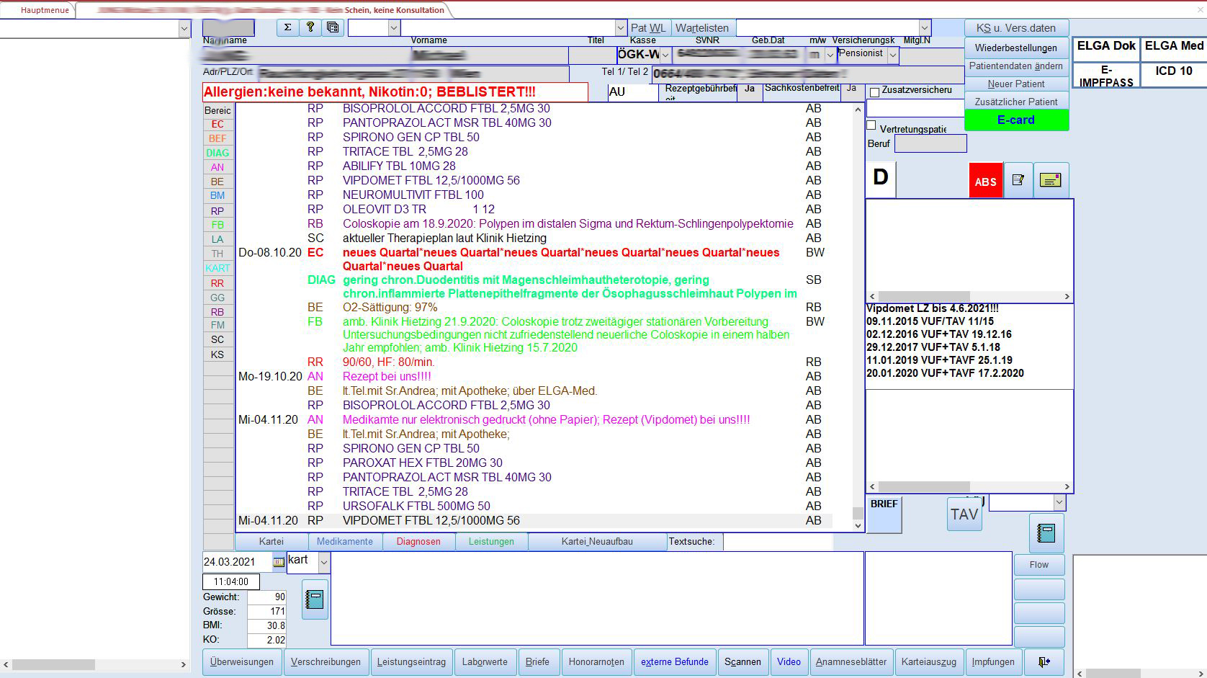
Task: Click the Scannen button
Action: [742, 662]
